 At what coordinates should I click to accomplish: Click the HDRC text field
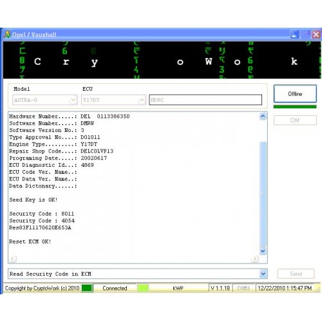click(205, 100)
